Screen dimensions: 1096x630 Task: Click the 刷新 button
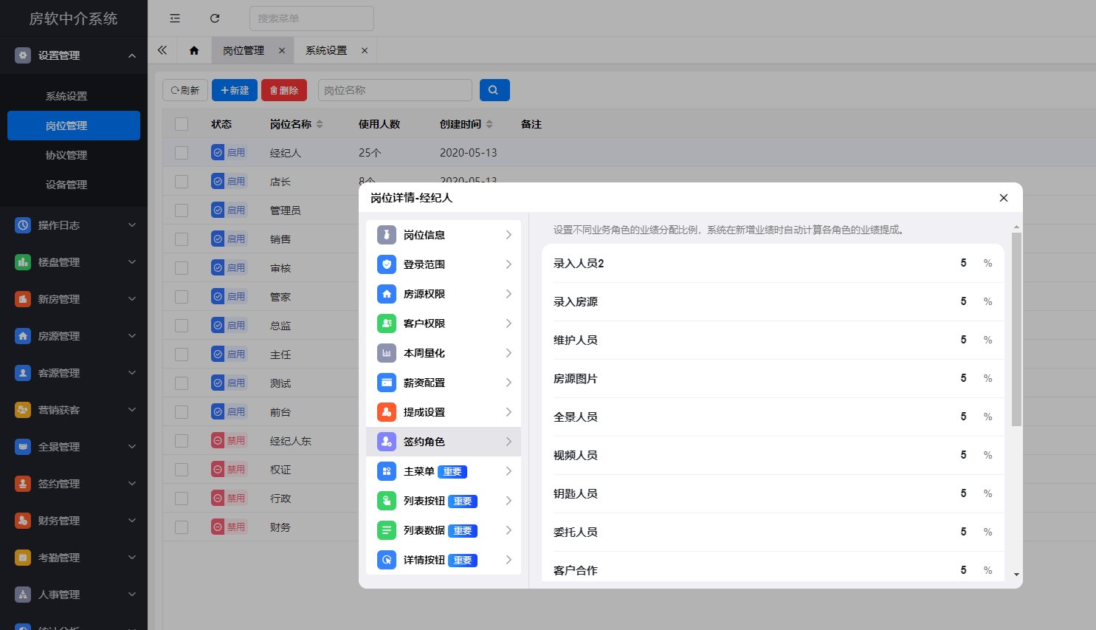185,90
